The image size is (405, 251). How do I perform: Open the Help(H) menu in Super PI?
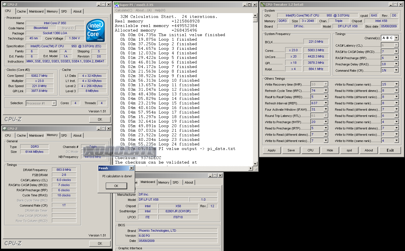coord(160,10)
